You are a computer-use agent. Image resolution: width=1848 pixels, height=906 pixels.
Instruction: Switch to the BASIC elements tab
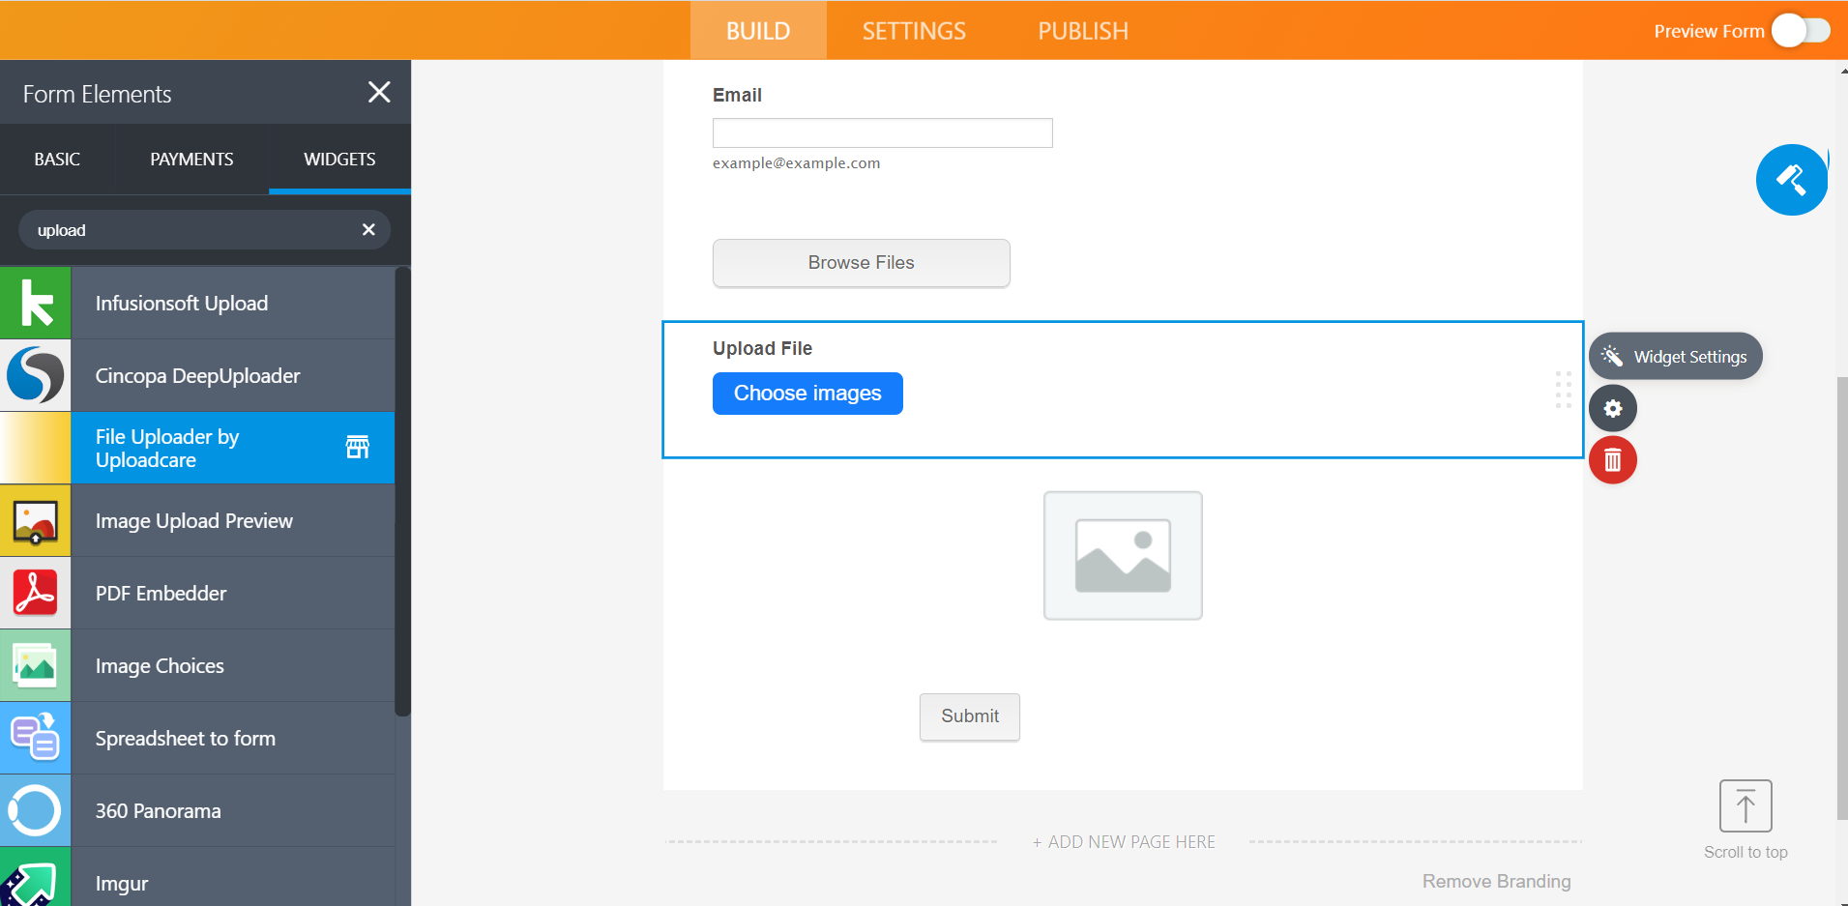tap(57, 159)
